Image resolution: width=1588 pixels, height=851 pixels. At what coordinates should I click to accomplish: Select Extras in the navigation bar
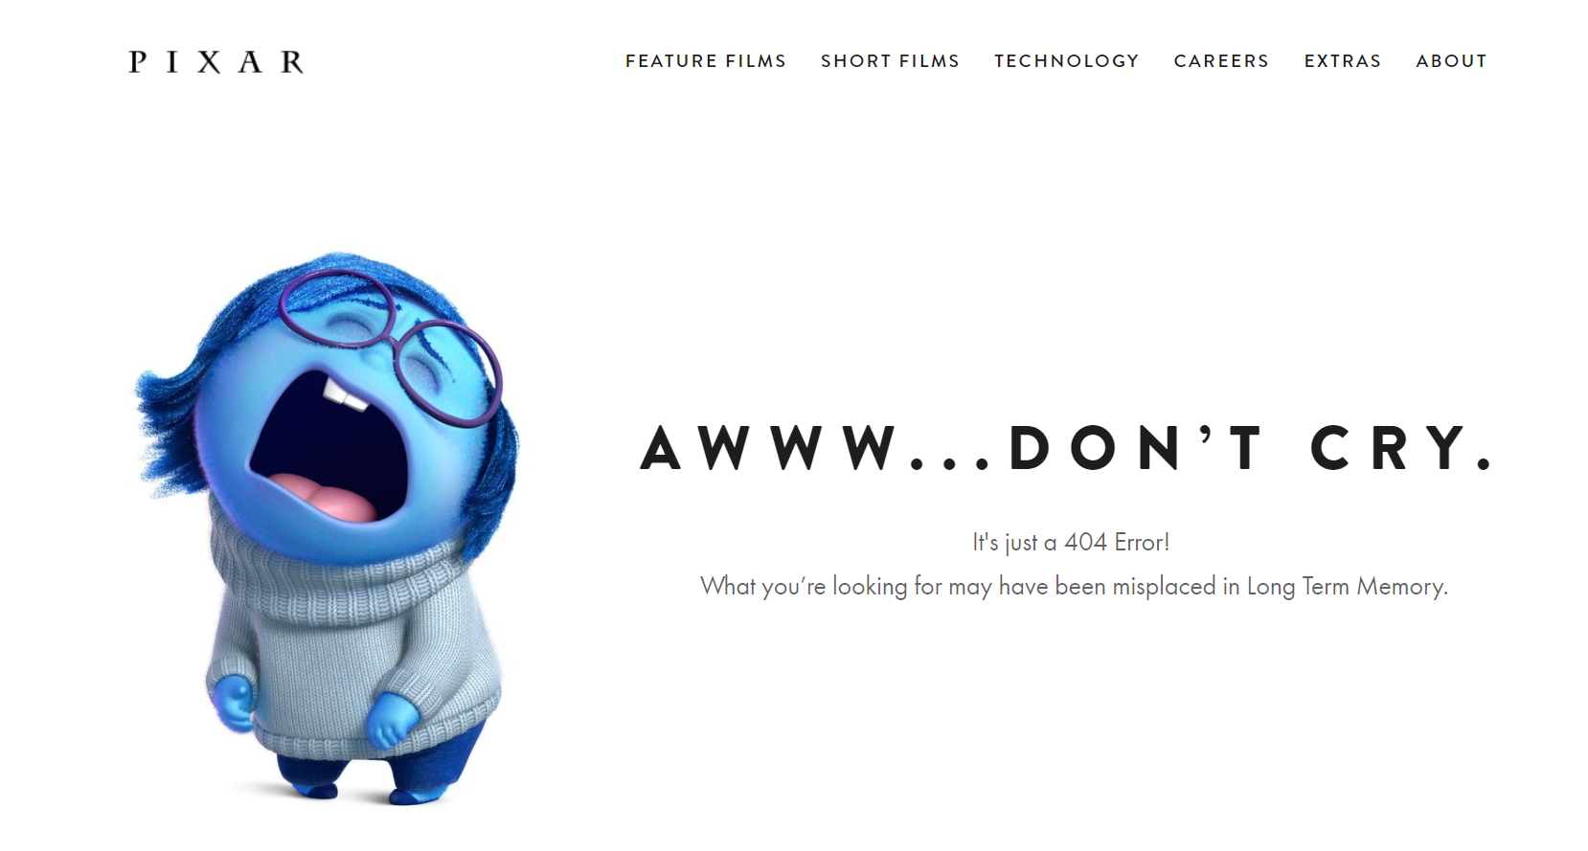tap(1343, 61)
